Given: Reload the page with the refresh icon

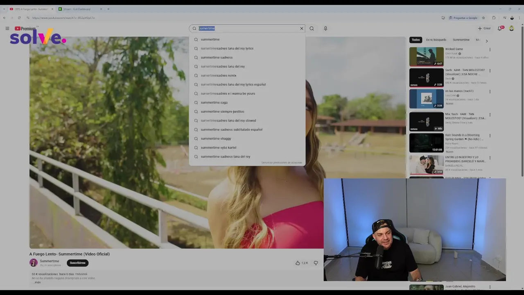Looking at the screenshot, I should [x=19, y=18].
